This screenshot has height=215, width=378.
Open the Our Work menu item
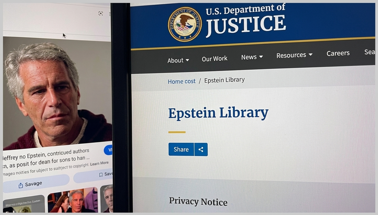(x=214, y=59)
